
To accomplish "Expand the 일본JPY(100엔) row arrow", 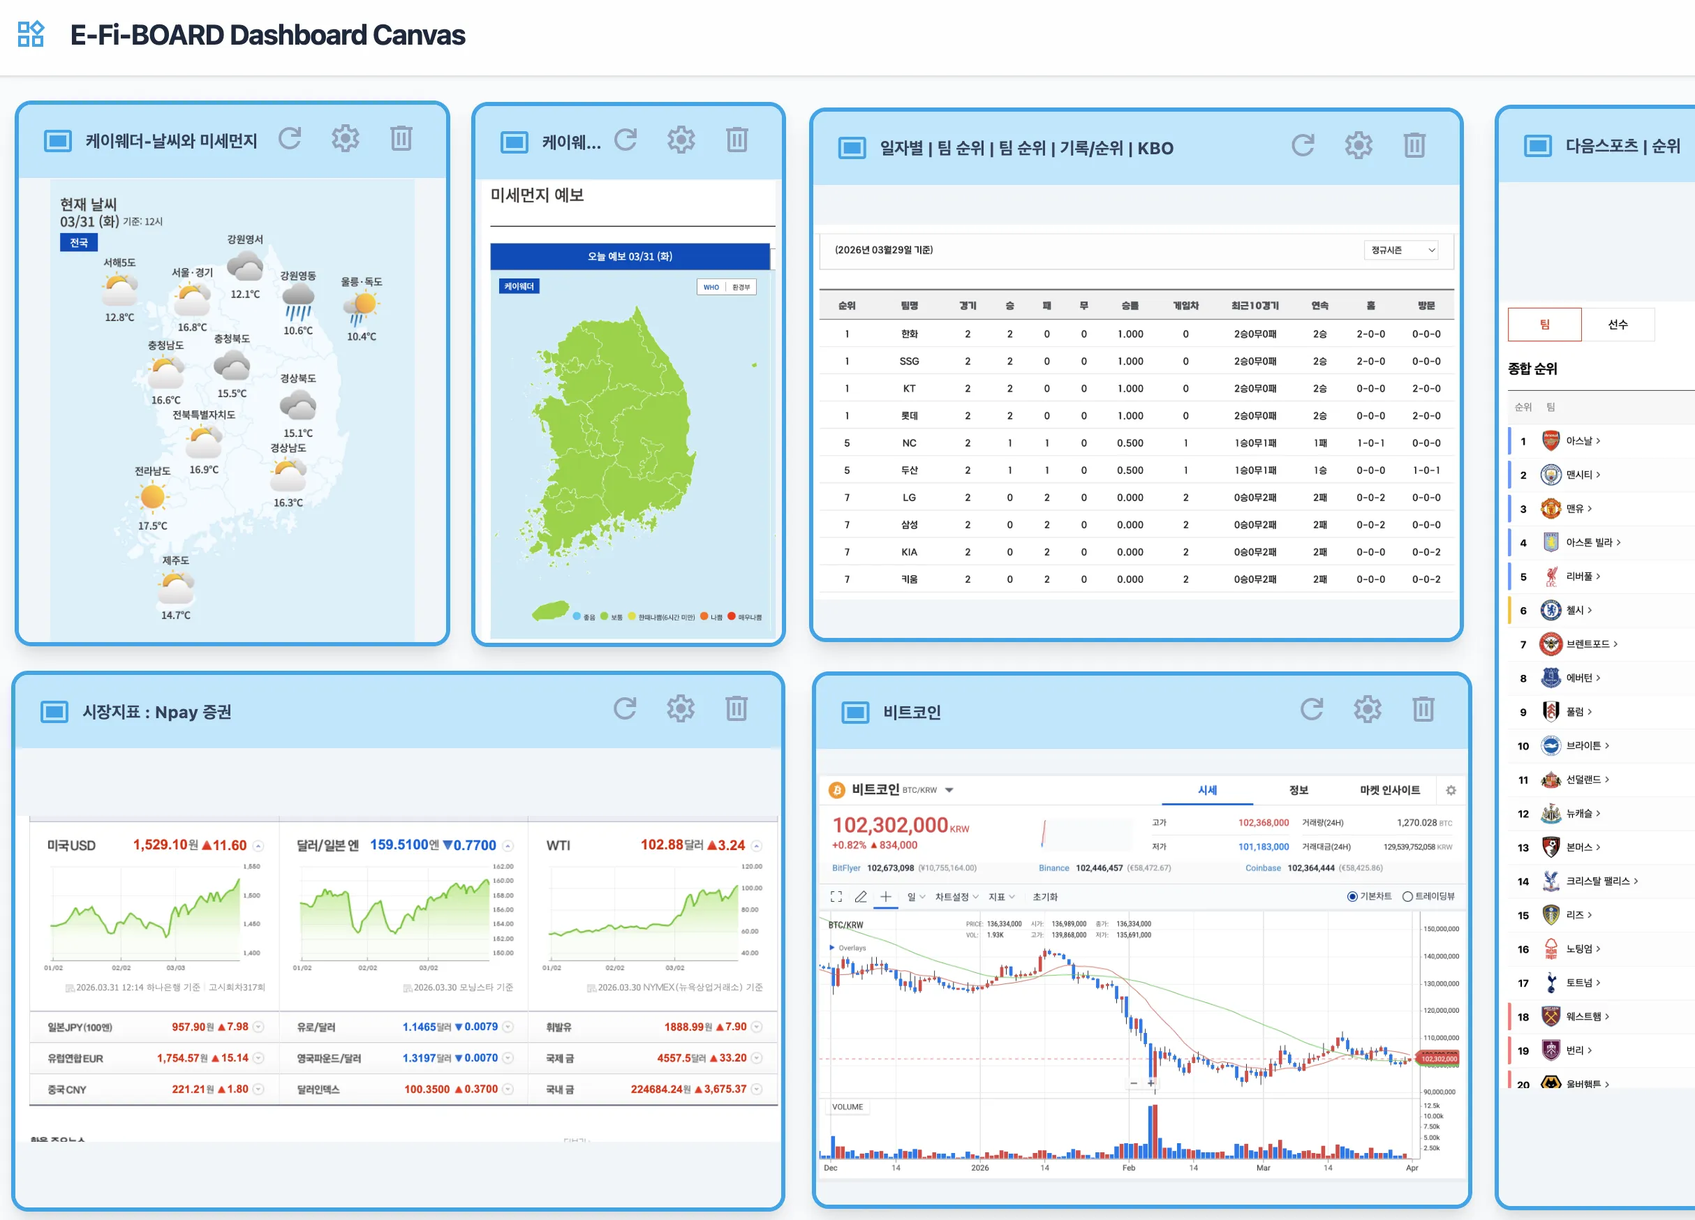I will 258,1027.
